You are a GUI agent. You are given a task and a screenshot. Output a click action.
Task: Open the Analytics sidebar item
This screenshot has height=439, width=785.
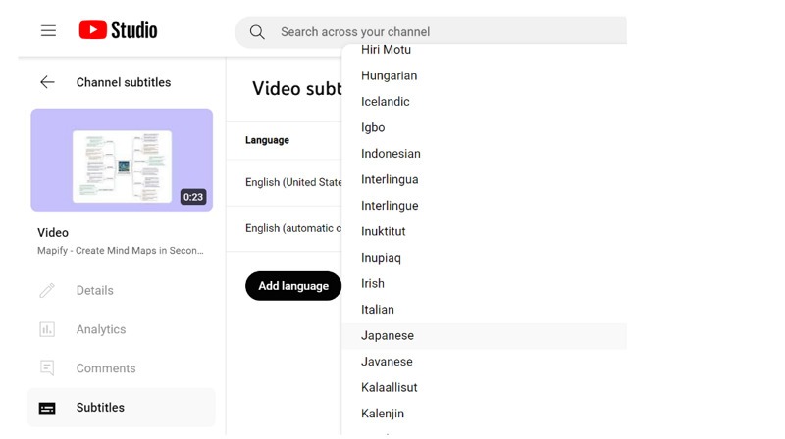point(122,329)
